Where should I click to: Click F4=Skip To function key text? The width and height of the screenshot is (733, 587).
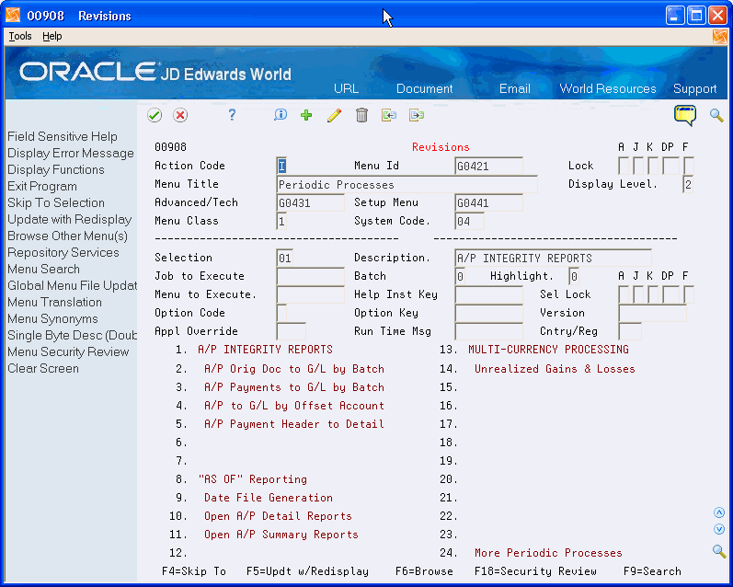tap(194, 571)
